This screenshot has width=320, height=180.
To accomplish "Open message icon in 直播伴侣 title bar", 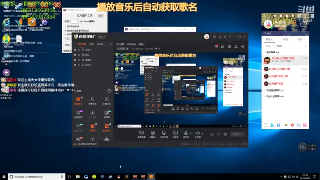I will coord(214,37).
